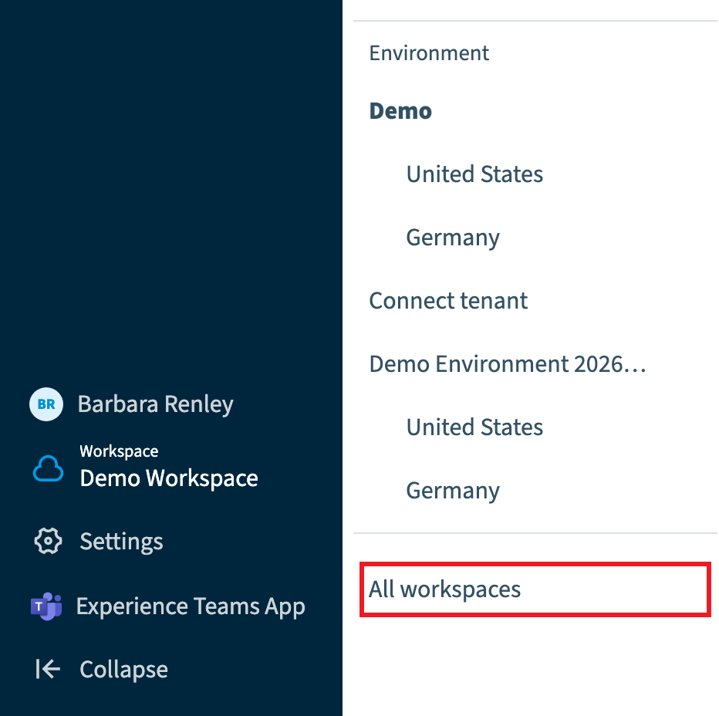
Task: Open All workspaces
Action: (535, 589)
